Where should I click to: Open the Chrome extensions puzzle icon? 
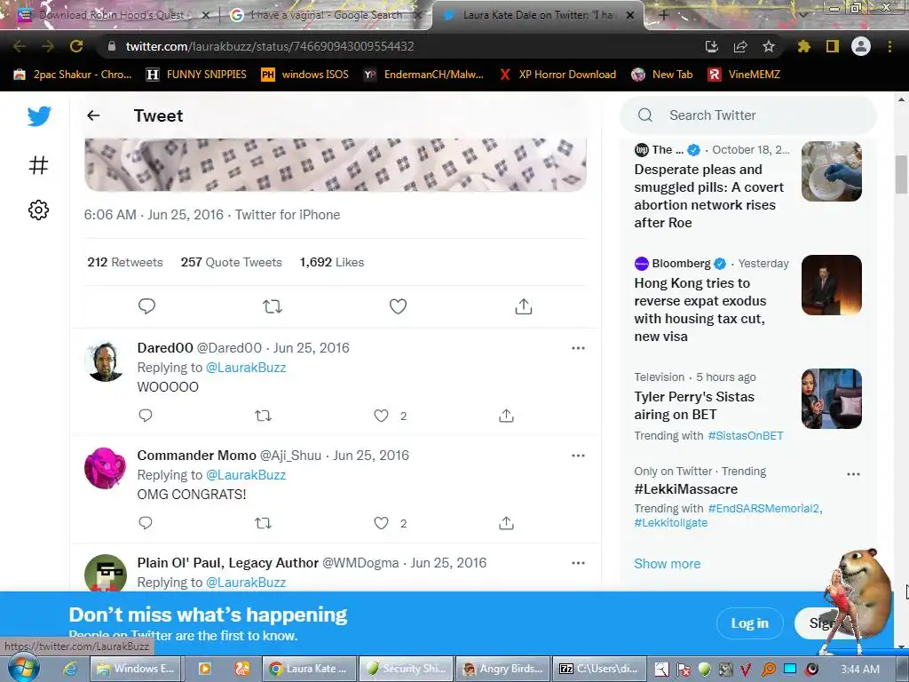pyautogui.click(x=803, y=46)
